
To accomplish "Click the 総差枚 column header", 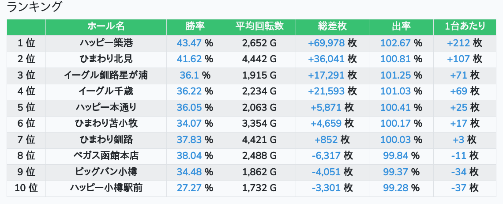I will 332,26.
